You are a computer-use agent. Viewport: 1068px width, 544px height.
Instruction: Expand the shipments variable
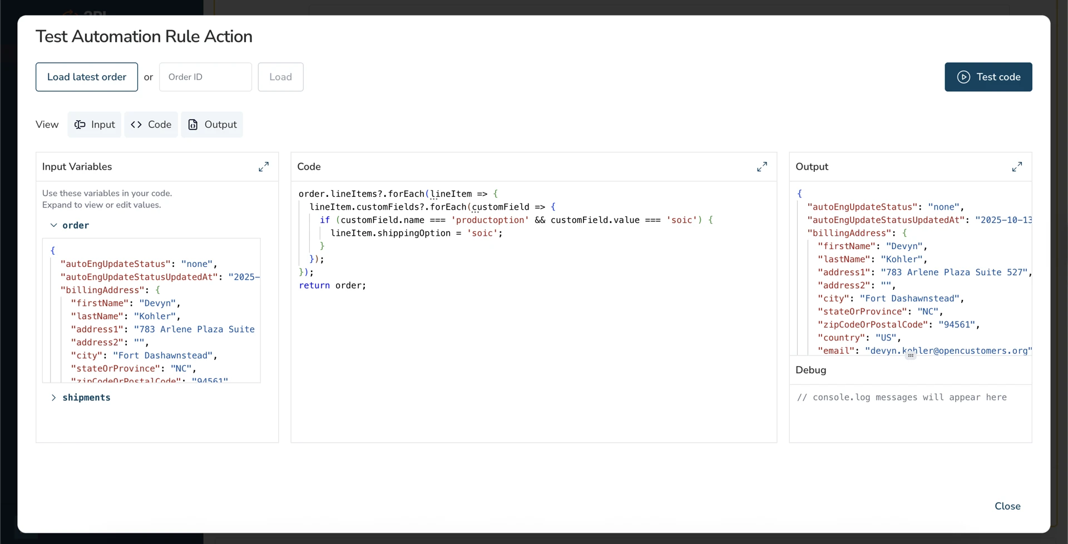point(53,398)
